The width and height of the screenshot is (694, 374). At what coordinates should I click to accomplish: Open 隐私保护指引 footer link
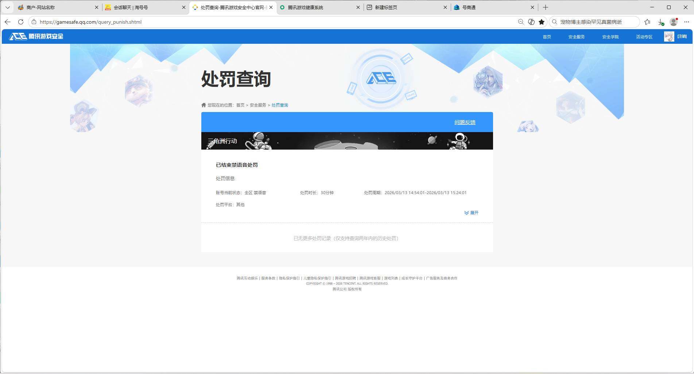(289, 278)
